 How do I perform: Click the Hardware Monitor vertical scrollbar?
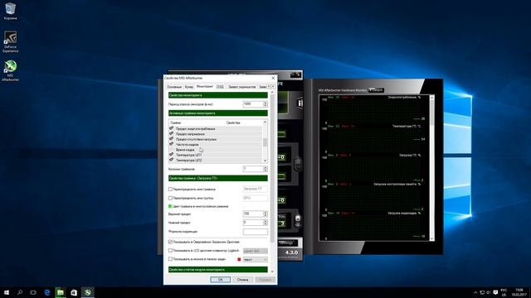coord(431,168)
